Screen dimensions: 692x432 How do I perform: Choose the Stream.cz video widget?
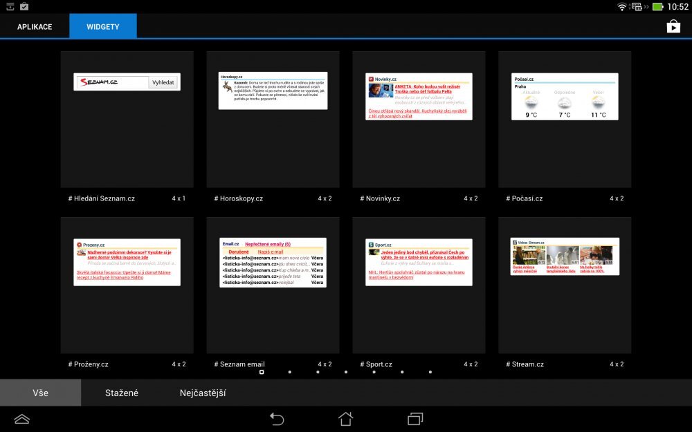pos(565,285)
